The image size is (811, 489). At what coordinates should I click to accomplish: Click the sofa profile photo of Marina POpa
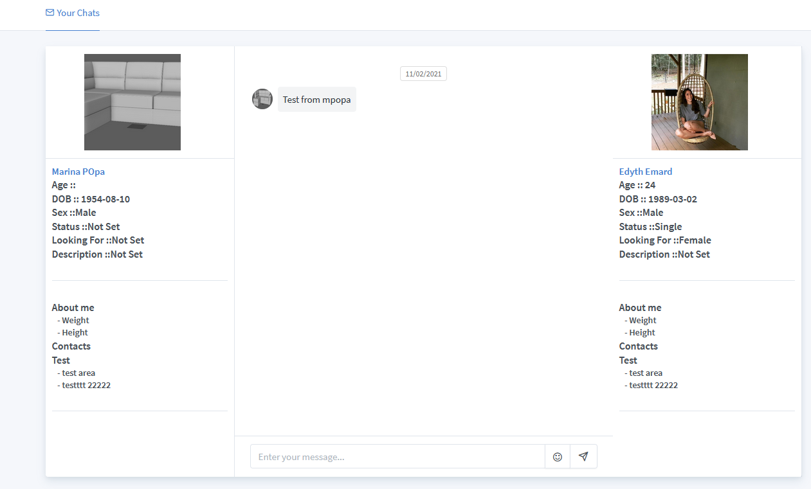click(x=132, y=102)
